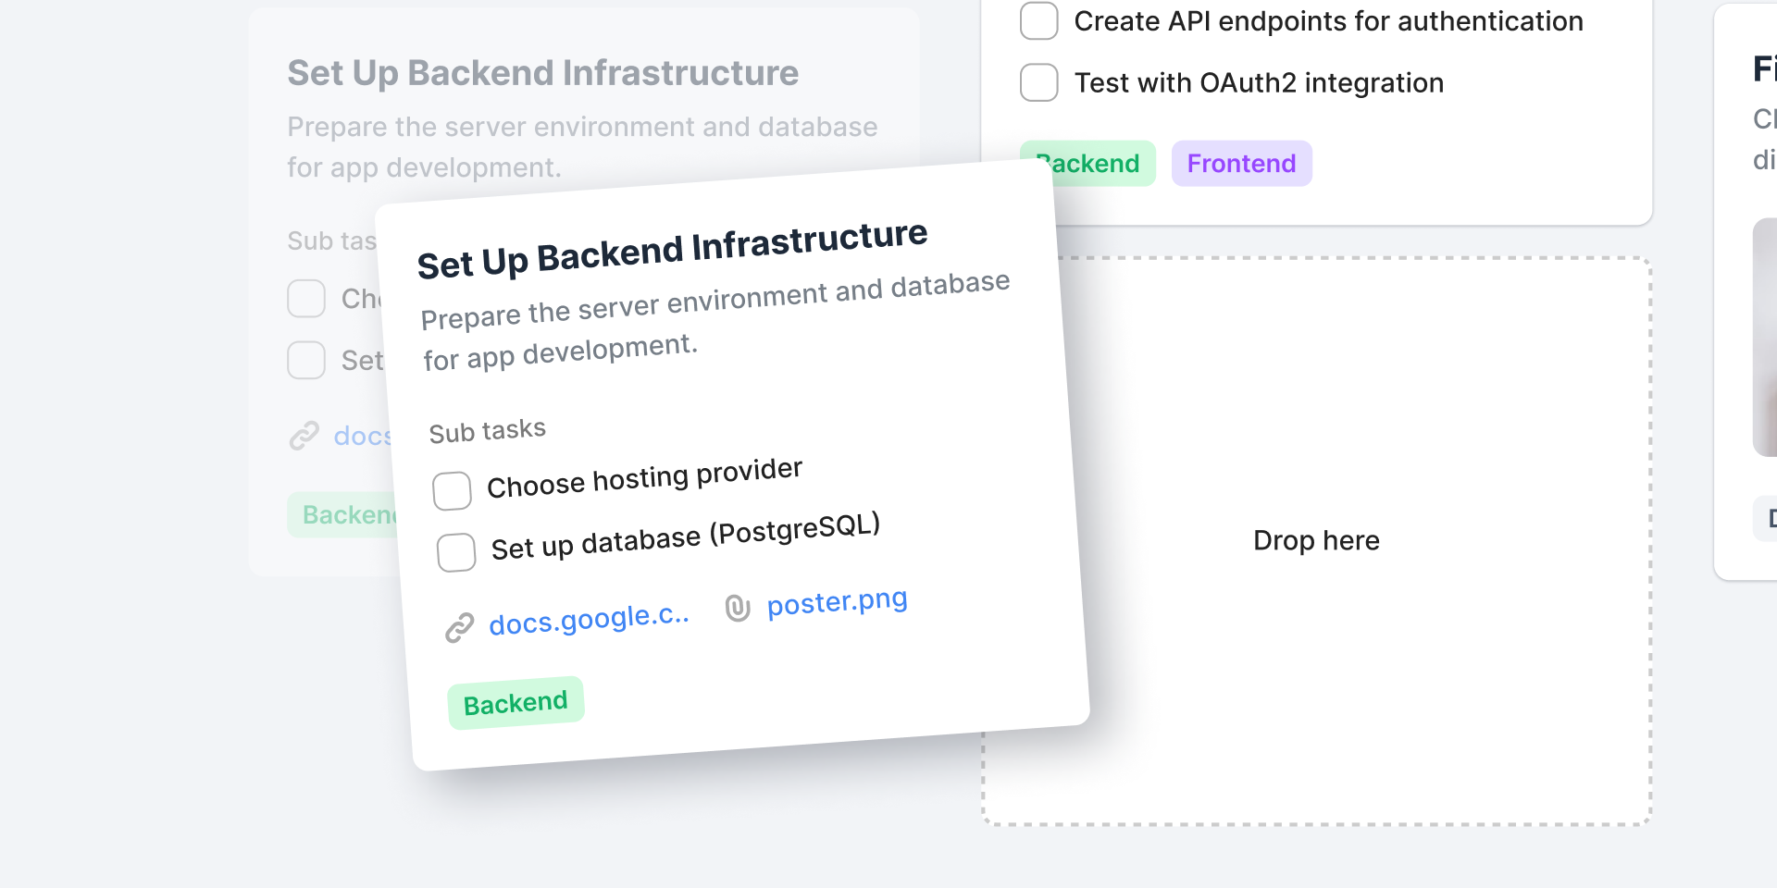Click the Backend tag on the dragged card
Viewport: 1777px width, 888px height.
point(516,701)
